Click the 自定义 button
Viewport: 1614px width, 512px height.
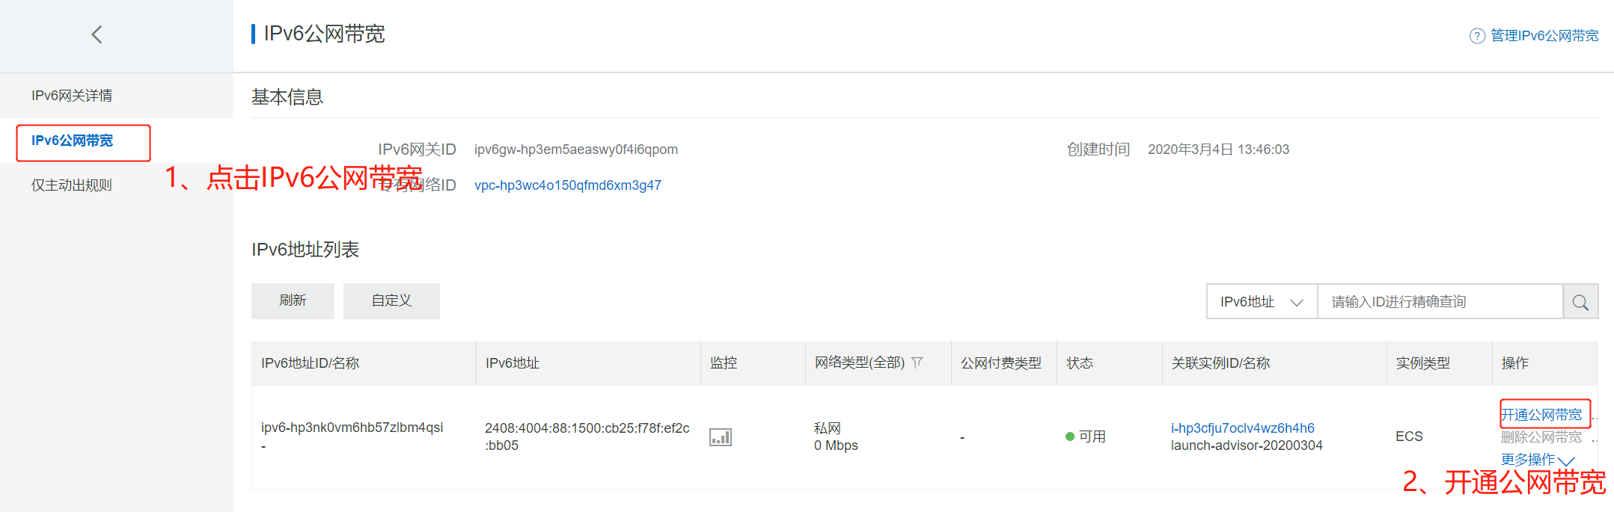(391, 300)
